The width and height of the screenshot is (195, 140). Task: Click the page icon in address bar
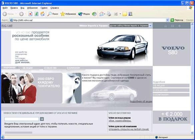click(11, 20)
